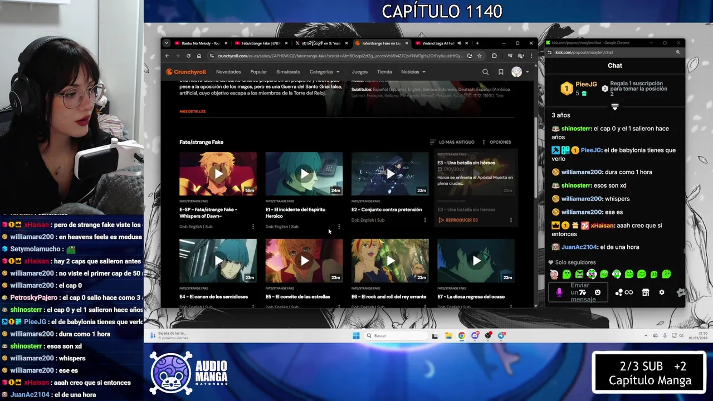The width and height of the screenshot is (713, 401).
Task: Change sort order via LO MÁS ANTIGUO
Action: pos(452,142)
